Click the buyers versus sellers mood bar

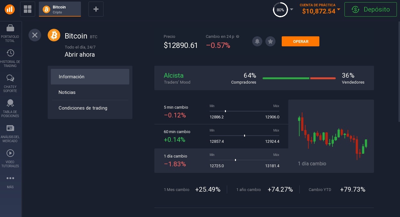pyautogui.click(x=299, y=78)
